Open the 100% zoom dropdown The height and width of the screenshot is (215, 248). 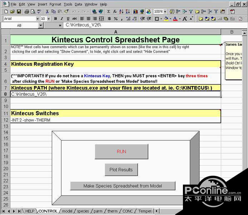165,11
